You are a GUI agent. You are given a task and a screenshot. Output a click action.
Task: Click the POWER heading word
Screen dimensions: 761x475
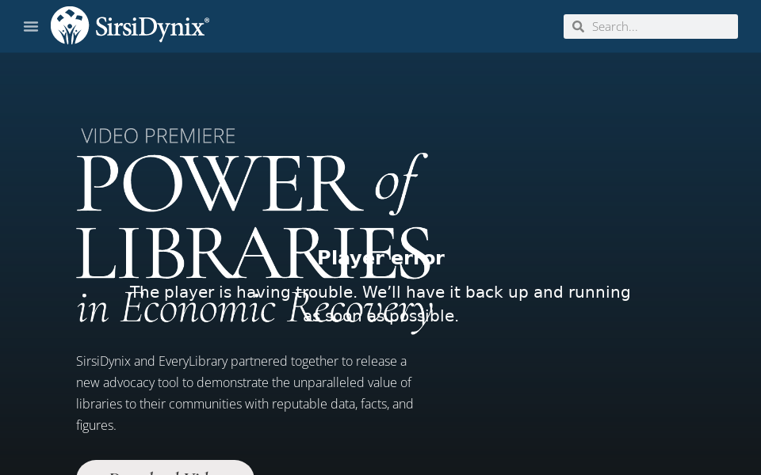214,184
